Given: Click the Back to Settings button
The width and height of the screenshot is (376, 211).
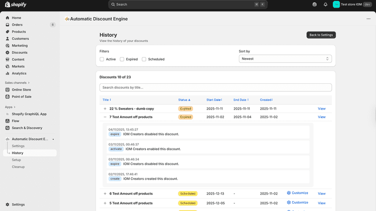Looking at the screenshot, I should coord(321,35).
